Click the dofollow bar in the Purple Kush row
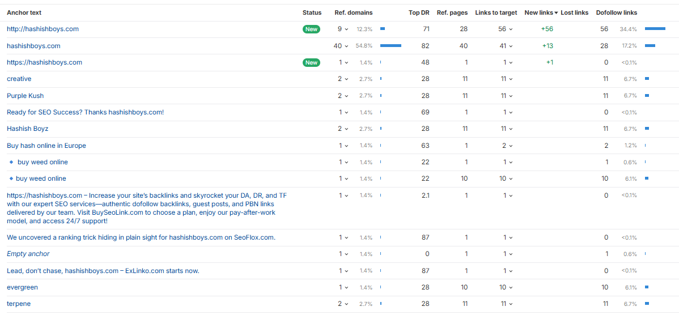The height and width of the screenshot is (315, 679). click(647, 96)
